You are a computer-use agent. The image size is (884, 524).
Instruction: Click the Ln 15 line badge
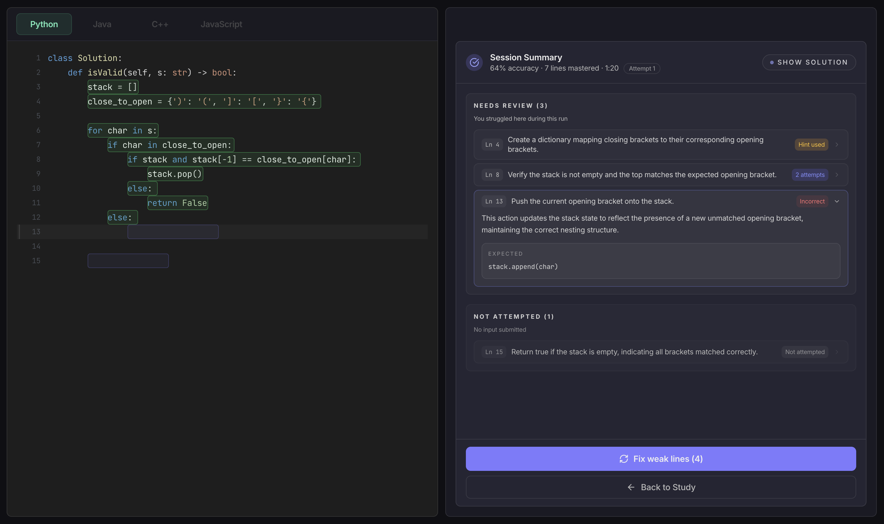click(494, 352)
